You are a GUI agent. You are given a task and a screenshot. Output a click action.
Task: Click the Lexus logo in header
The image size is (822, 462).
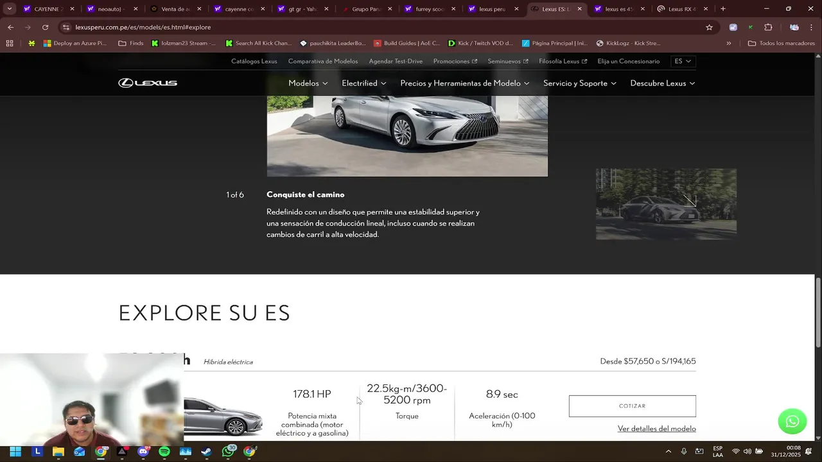[148, 83]
